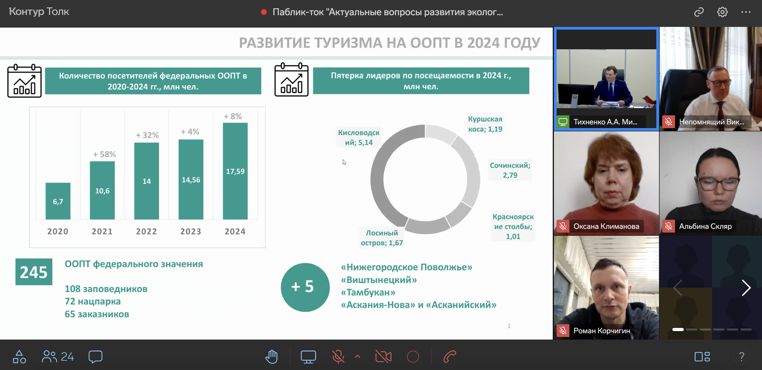The image size is (762, 370).
Task: Jump to second participants page indicator
Action: (692, 330)
